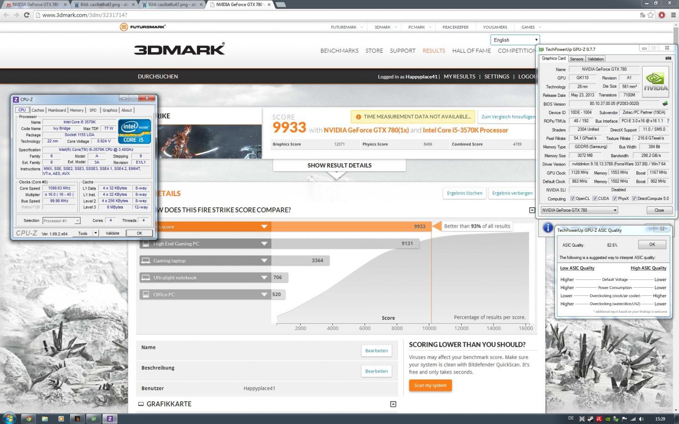Open the CPU-Z taskbar icon
Image resolution: width=679 pixels, height=424 pixels.
click(110, 419)
